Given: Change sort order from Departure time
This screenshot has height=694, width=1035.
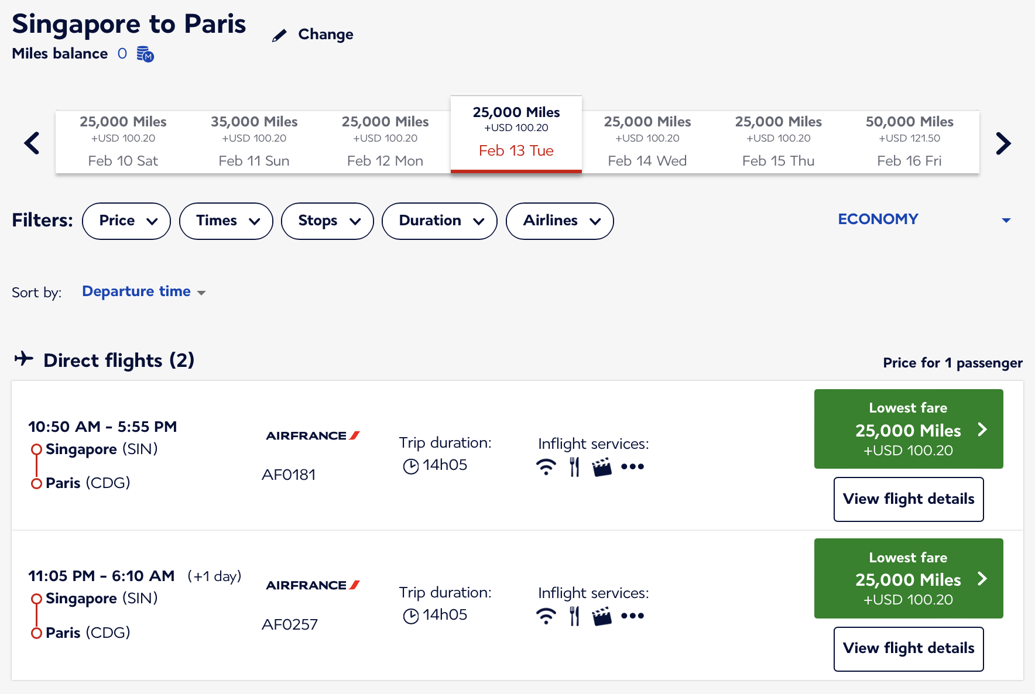Looking at the screenshot, I should [x=143, y=291].
